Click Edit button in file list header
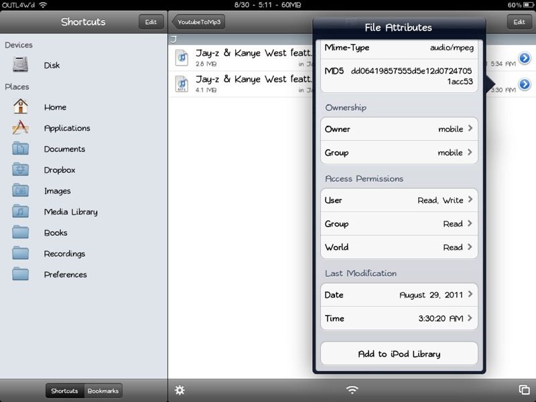The height and width of the screenshot is (402, 536). (519, 22)
